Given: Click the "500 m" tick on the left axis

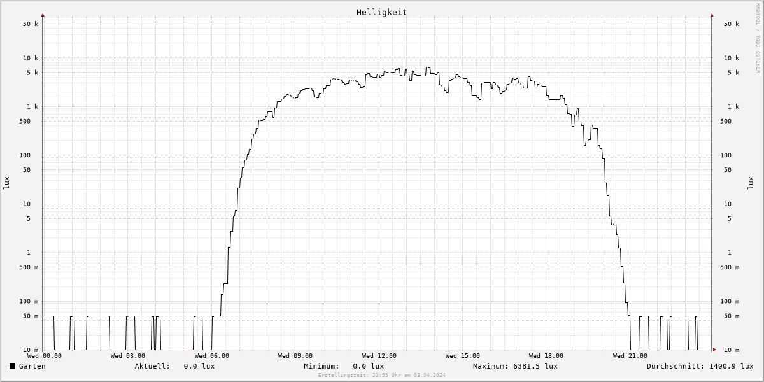Looking at the screenshot, I should pos(29,267).
